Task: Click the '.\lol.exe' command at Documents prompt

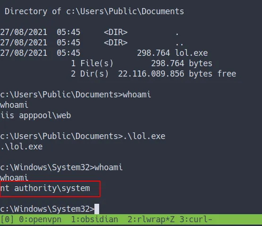Action: [144, 136]
